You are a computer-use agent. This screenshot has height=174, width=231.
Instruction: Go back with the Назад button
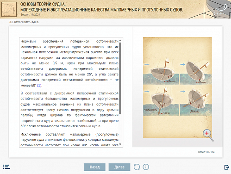tap(94, 167)
